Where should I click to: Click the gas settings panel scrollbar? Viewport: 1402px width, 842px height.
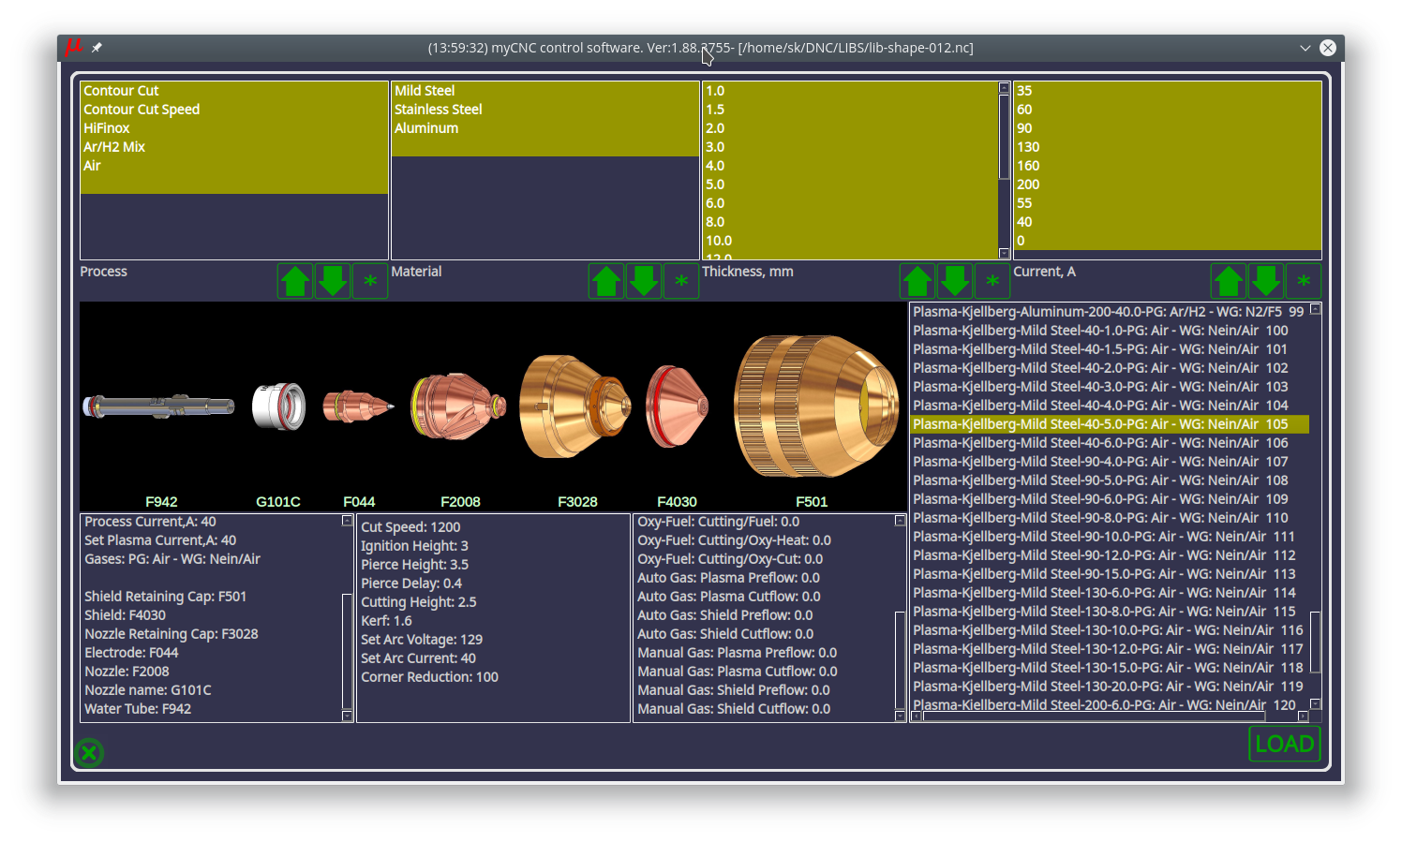900,659
